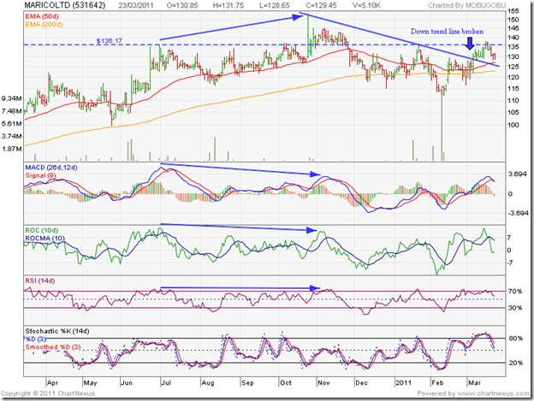Click the close value C=129.45
Image resolution: width=534 pixels, height=401 pixels.
point(321,5)
